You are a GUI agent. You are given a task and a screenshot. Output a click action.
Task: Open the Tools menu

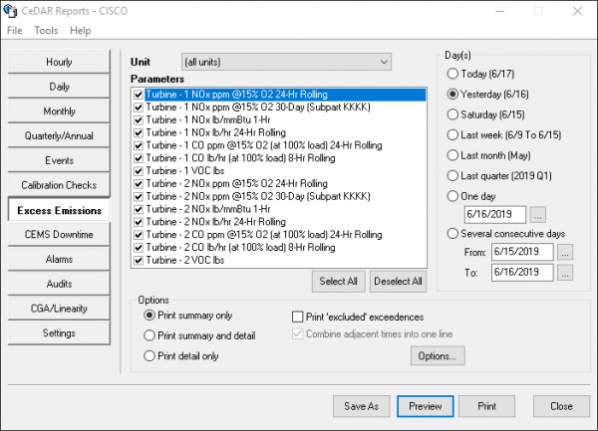coord(46,31)
